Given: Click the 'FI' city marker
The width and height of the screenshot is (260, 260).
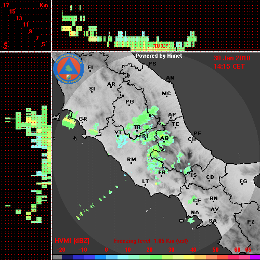Looking at the screenshot, I should 90,68.
